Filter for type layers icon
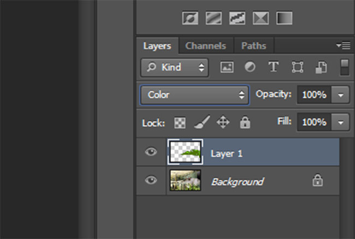 [273, 67]
